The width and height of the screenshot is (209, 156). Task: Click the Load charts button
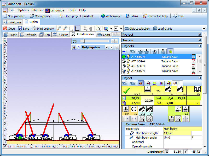click(x=162, y=29)
